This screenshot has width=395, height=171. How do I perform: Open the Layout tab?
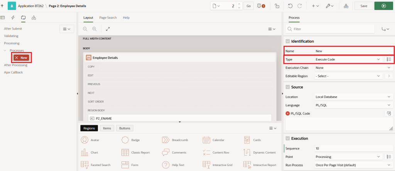tap(88, 18)
